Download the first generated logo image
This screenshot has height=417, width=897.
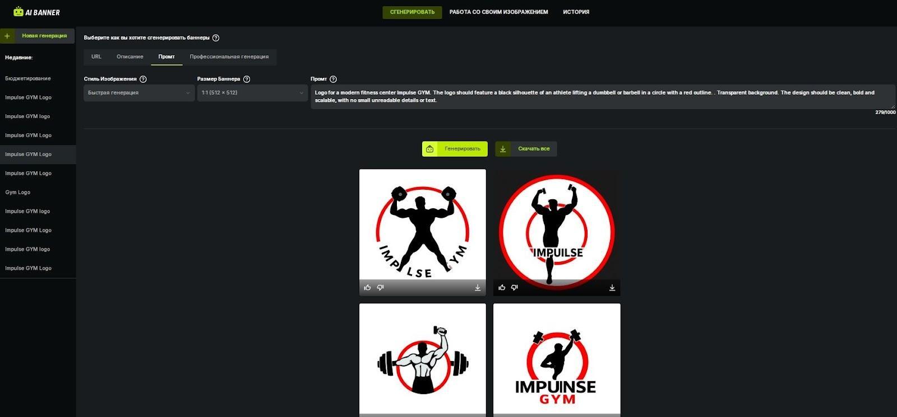478,288
